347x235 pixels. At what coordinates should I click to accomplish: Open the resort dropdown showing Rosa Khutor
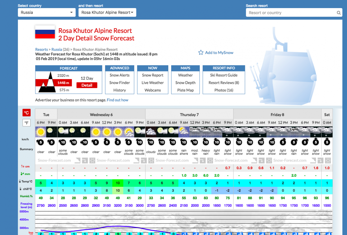coord(107,12)
